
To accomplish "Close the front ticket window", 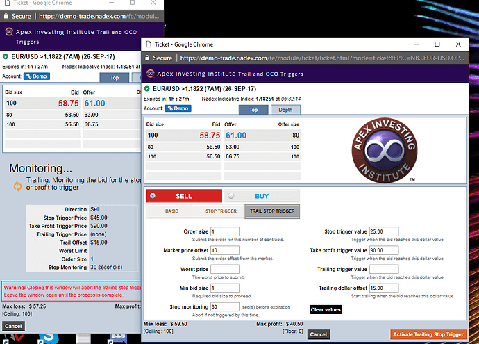I will (458, 44).
